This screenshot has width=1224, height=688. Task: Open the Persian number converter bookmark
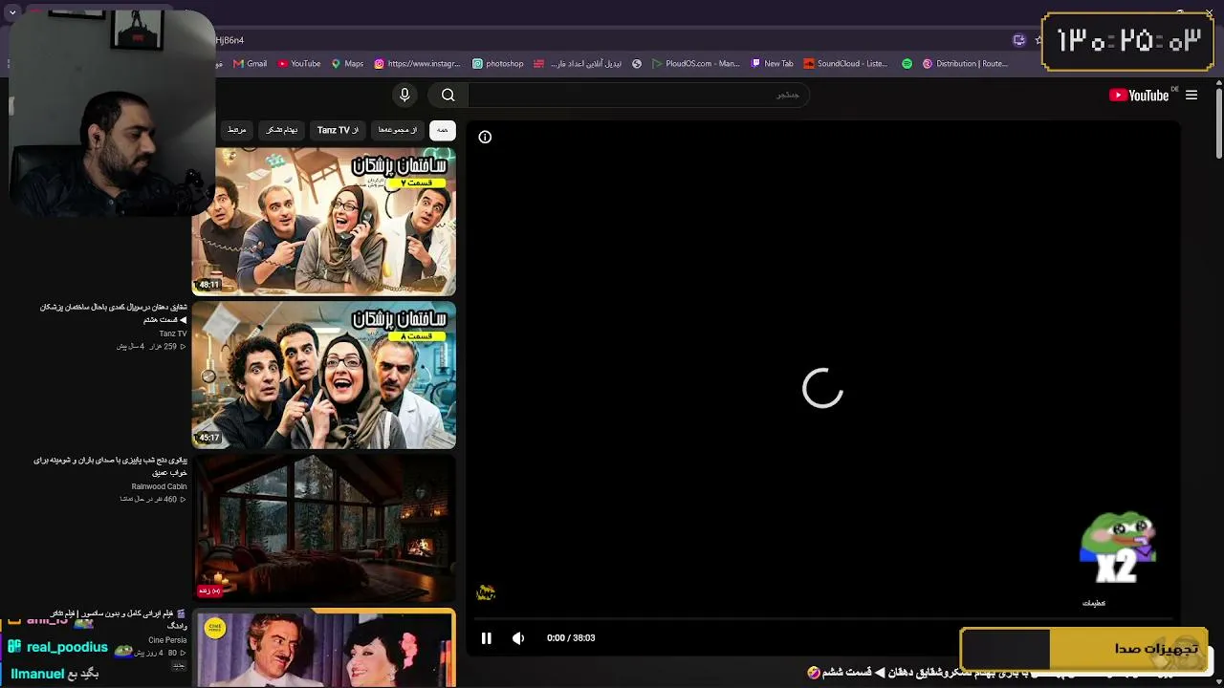(x=578, y=64)
